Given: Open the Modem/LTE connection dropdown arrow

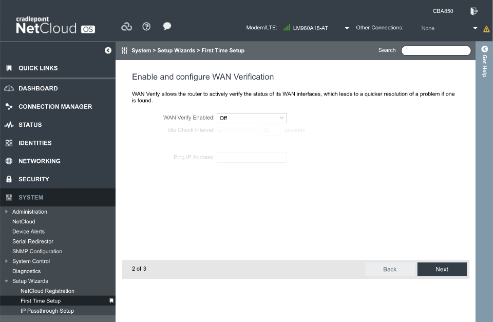Looking at the screenshot, I should coord(347,28).
